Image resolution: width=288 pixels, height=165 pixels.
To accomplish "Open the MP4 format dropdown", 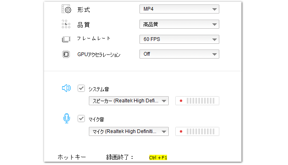I will pyautogui.click(x=179, y=9).
